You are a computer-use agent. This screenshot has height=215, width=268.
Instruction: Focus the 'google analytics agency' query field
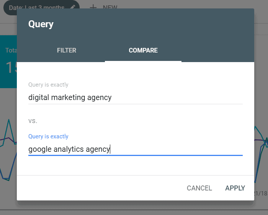point(135,149)
